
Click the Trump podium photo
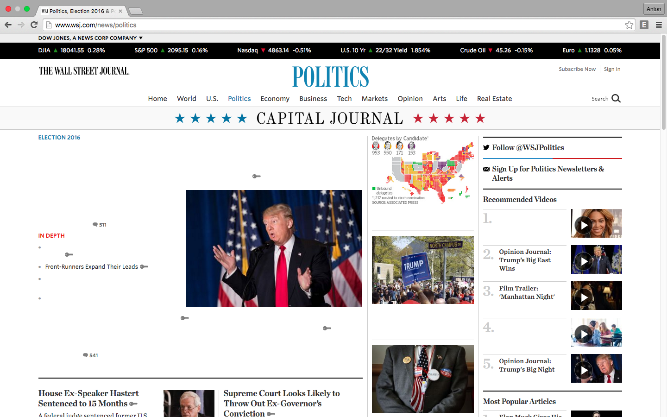274,248
